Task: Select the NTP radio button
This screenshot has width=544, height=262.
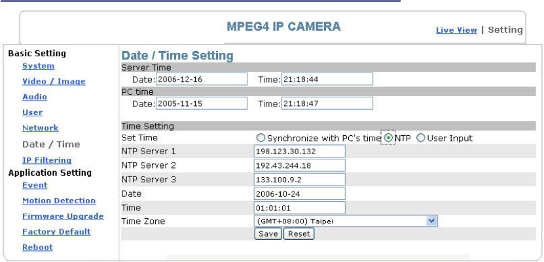Action: 389,139
